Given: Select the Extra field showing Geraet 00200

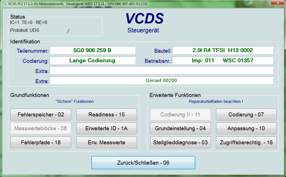Looking at the screenshot, I should (161, 81).
